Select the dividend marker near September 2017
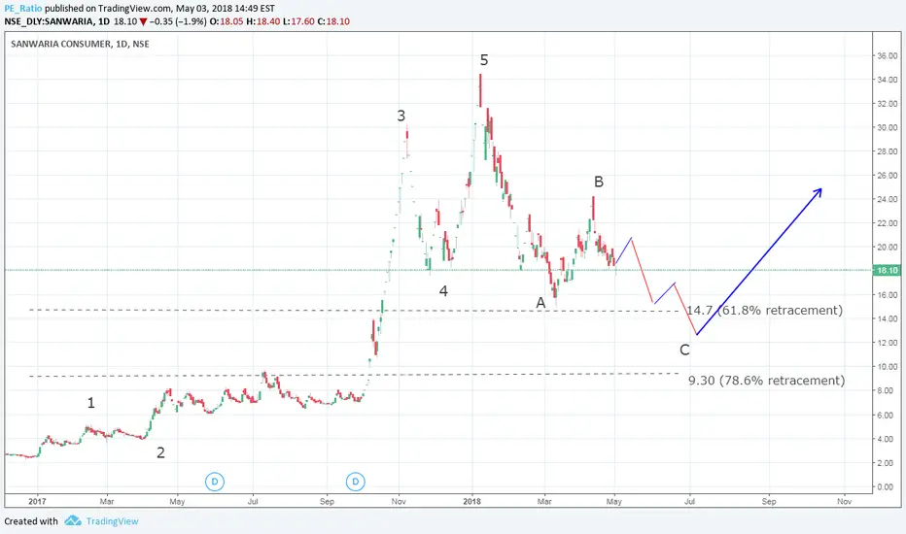The height and width of the screenshot is (534, 906). 356,482
